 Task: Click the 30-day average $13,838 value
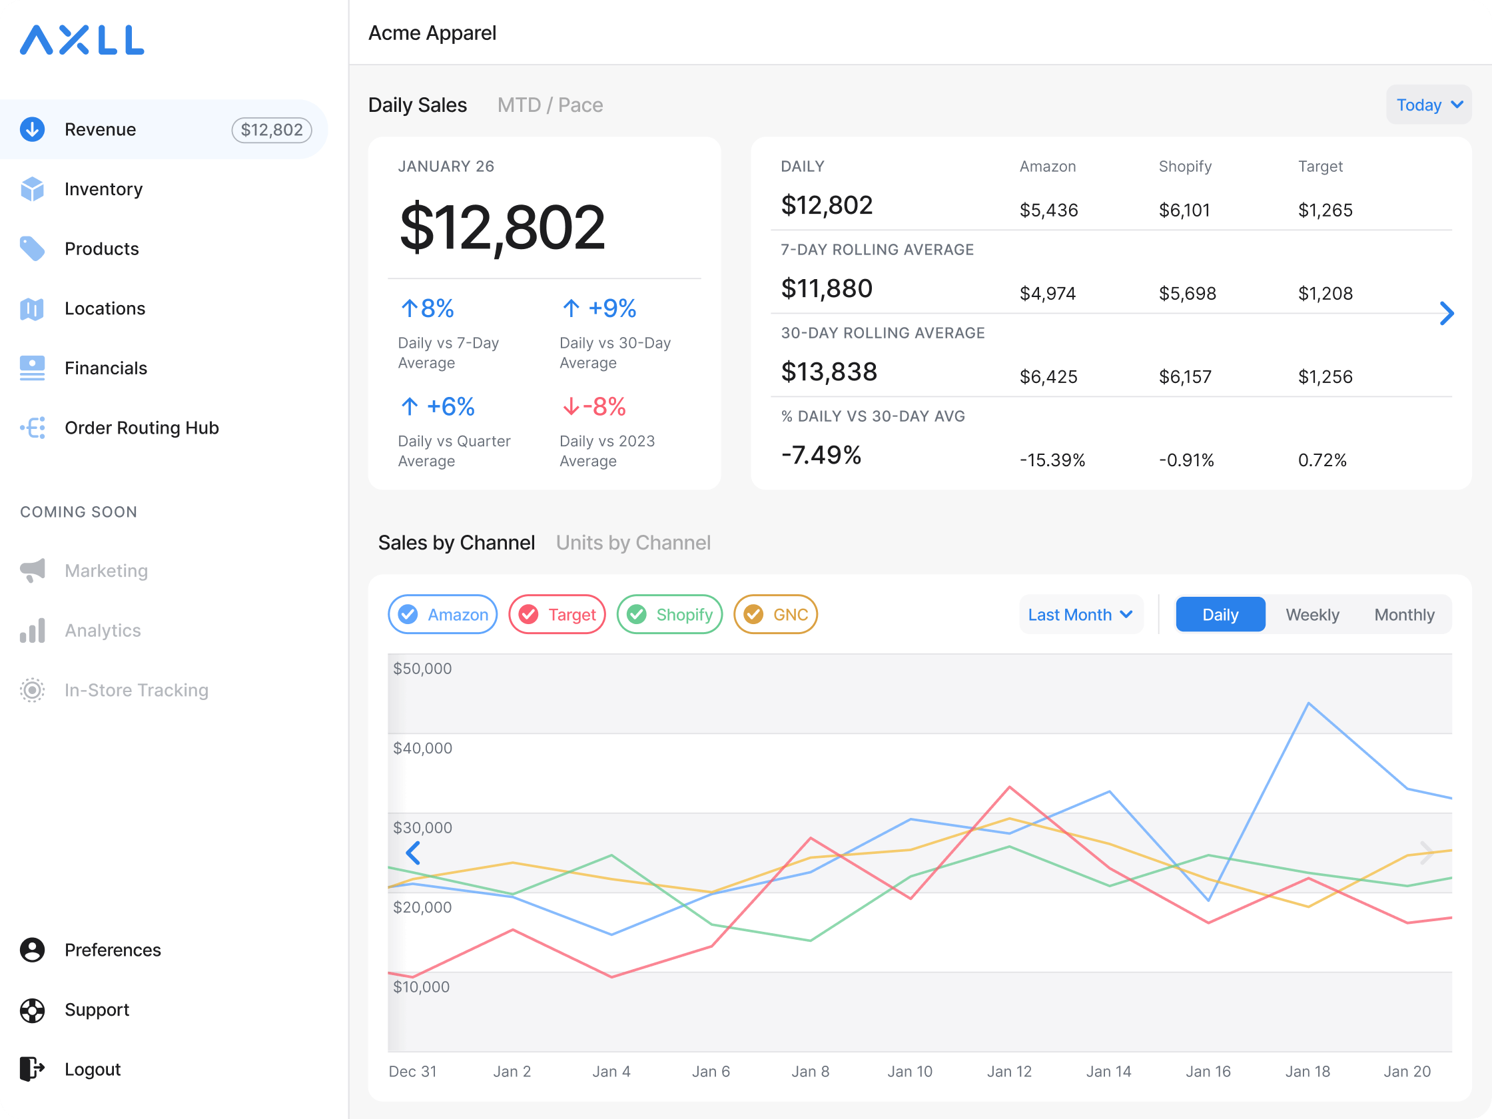tap(829, 372)
